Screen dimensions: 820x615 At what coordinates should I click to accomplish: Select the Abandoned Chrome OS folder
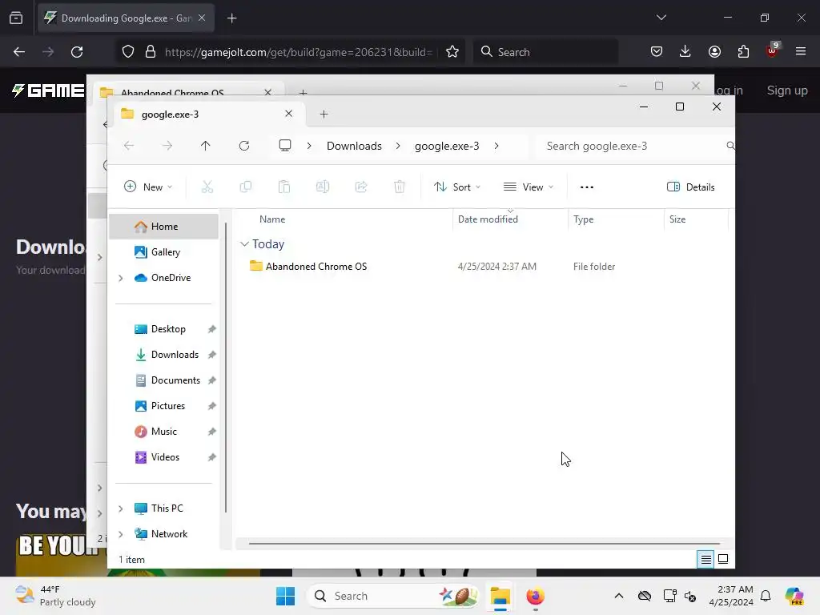[x=316, y=266]
